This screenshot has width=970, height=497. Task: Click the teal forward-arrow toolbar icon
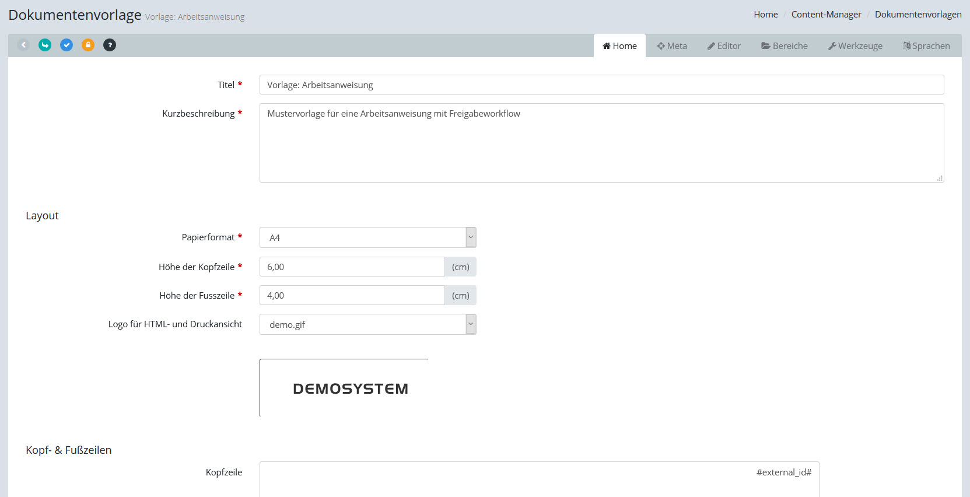[45, 45]
